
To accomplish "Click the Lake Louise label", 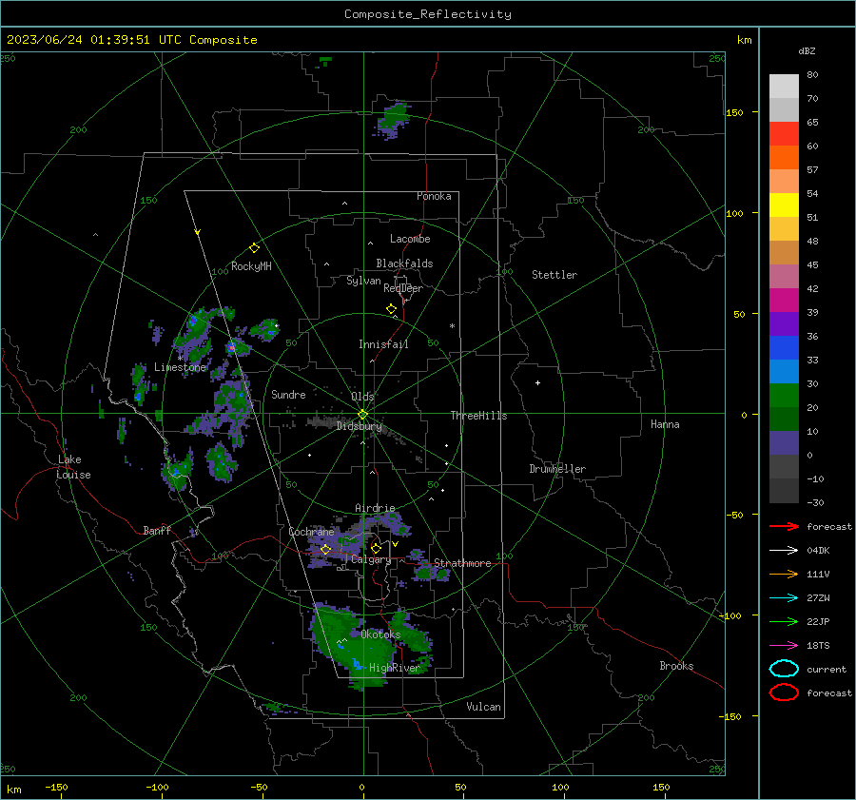I will [73, 467].
